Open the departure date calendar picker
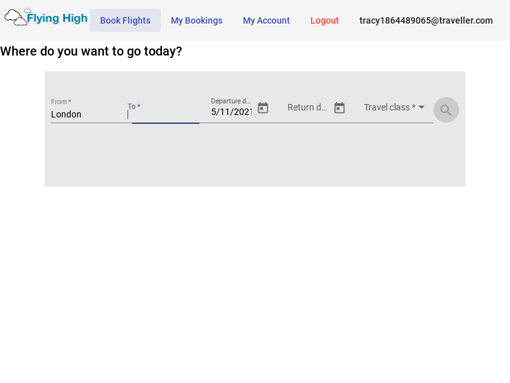The width and height of the screenshot is (510, 383). [x=263, y=108]
